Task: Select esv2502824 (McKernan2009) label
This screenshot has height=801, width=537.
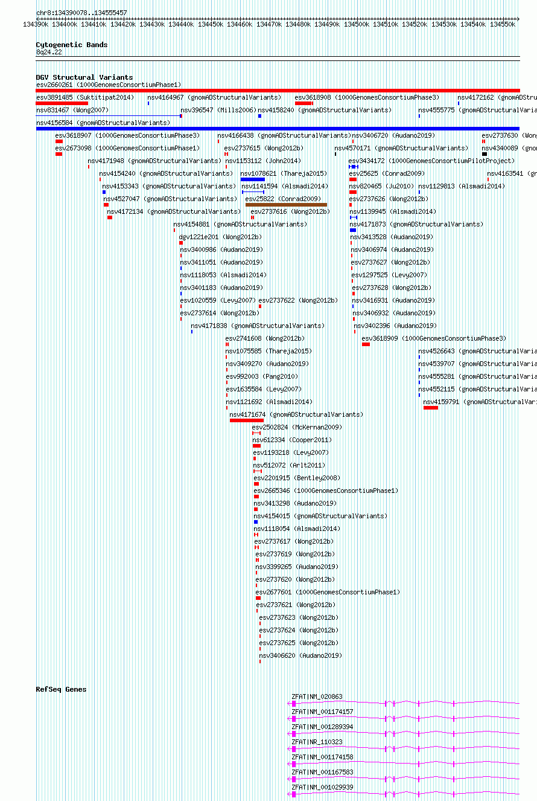Action: point(297,427)
